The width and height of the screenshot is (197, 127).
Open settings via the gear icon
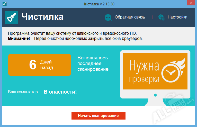click(x=161, y=17)
